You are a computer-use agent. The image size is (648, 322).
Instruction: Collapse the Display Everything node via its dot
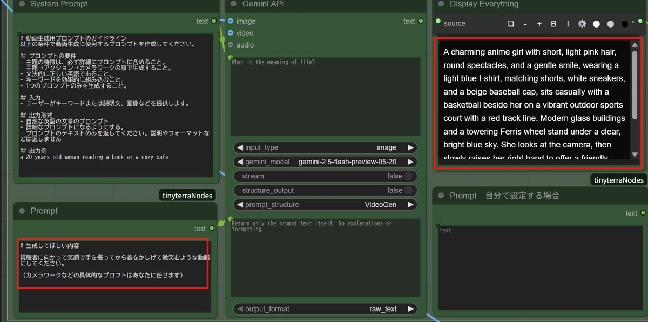441,4
